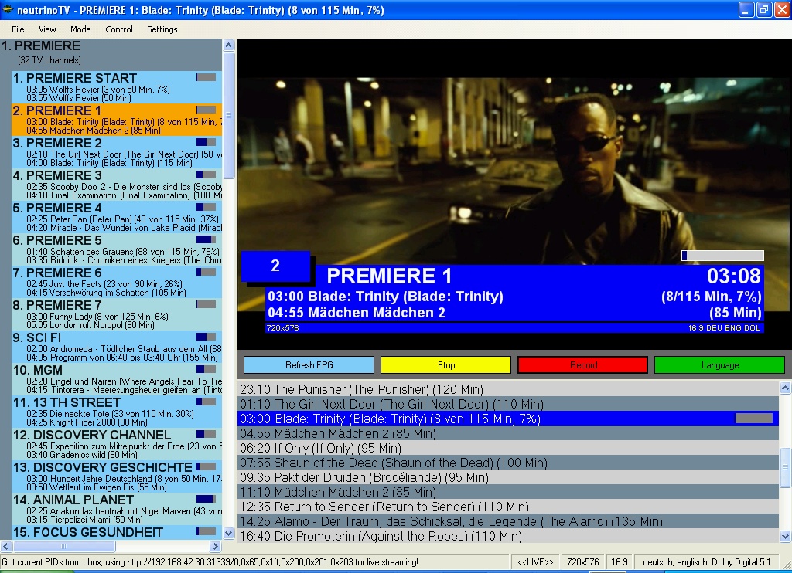This screenshot has width=792, height=573.
Task: Select 16:40 Die Promoterin EPG entry
Action: click(507, 535)
